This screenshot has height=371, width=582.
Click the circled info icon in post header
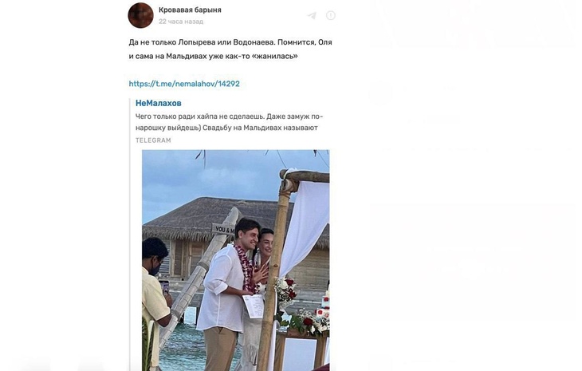click(x=331, y=15)
